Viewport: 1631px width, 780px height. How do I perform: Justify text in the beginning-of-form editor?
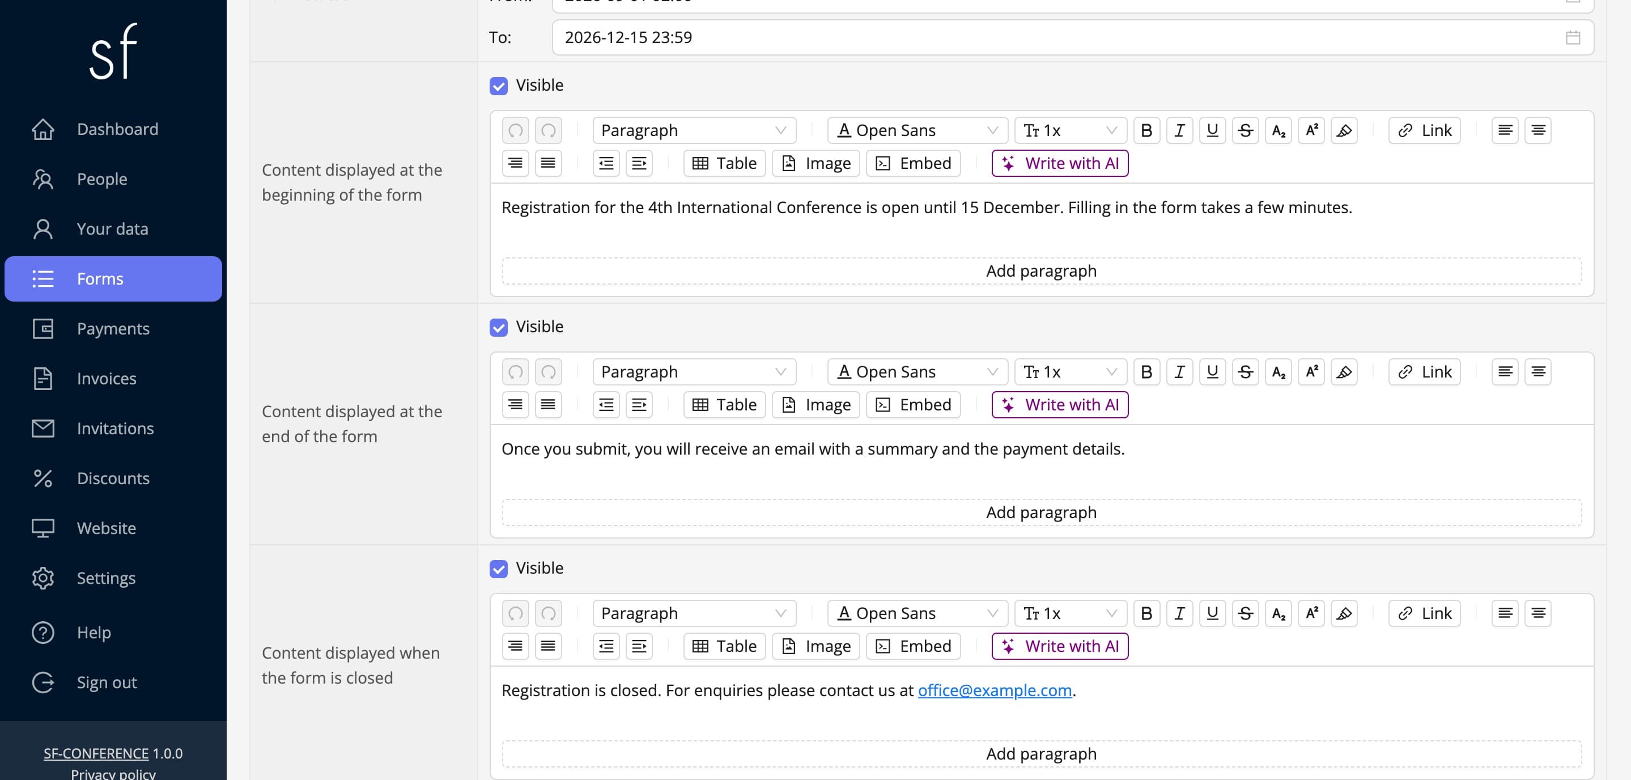coord(549,163)
